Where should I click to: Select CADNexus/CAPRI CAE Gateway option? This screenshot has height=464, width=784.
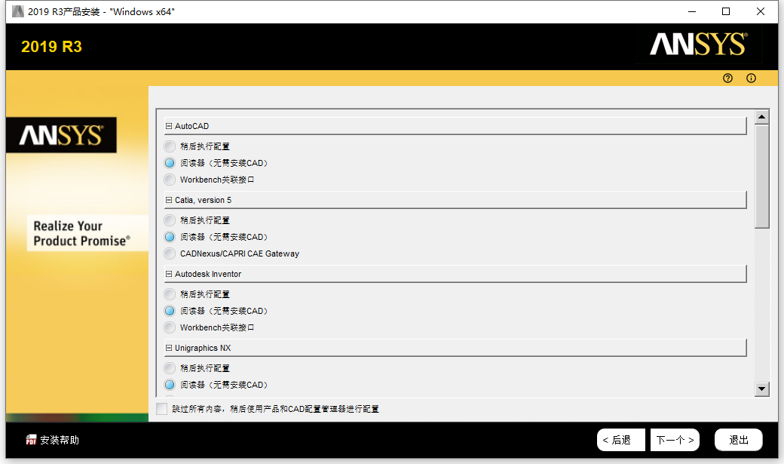coord(170,254)
